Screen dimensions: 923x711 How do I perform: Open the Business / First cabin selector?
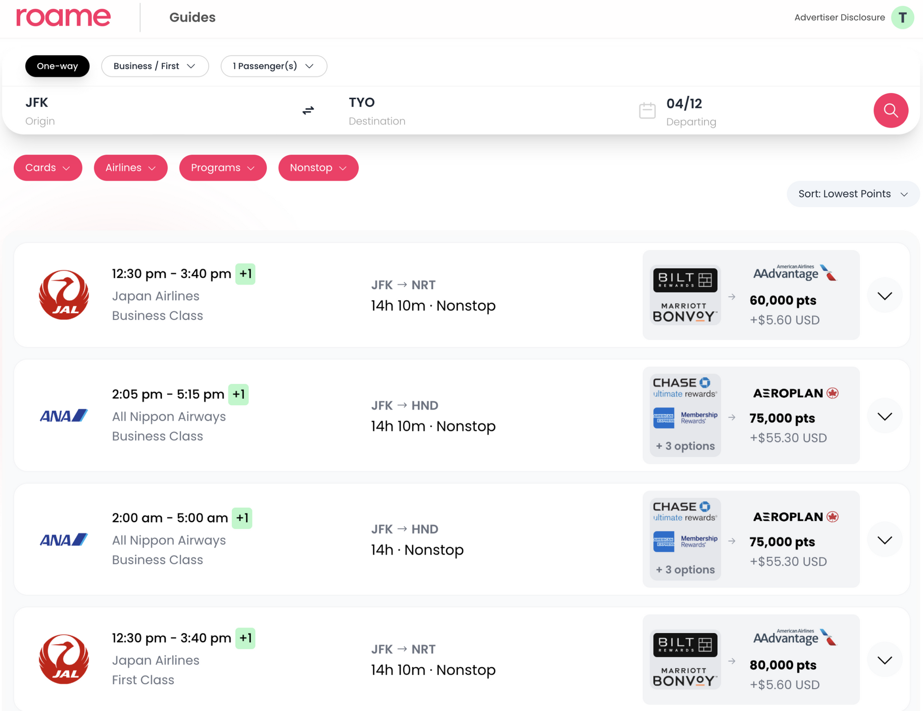[x=155, y=66]
